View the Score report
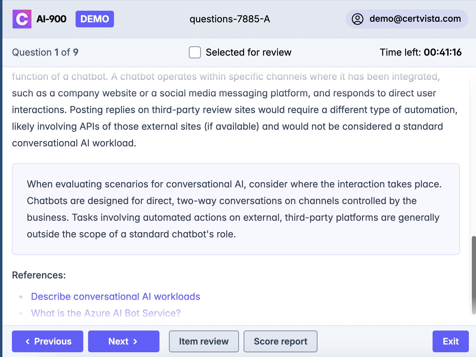The image size is (476, 357). pos(280,341)
